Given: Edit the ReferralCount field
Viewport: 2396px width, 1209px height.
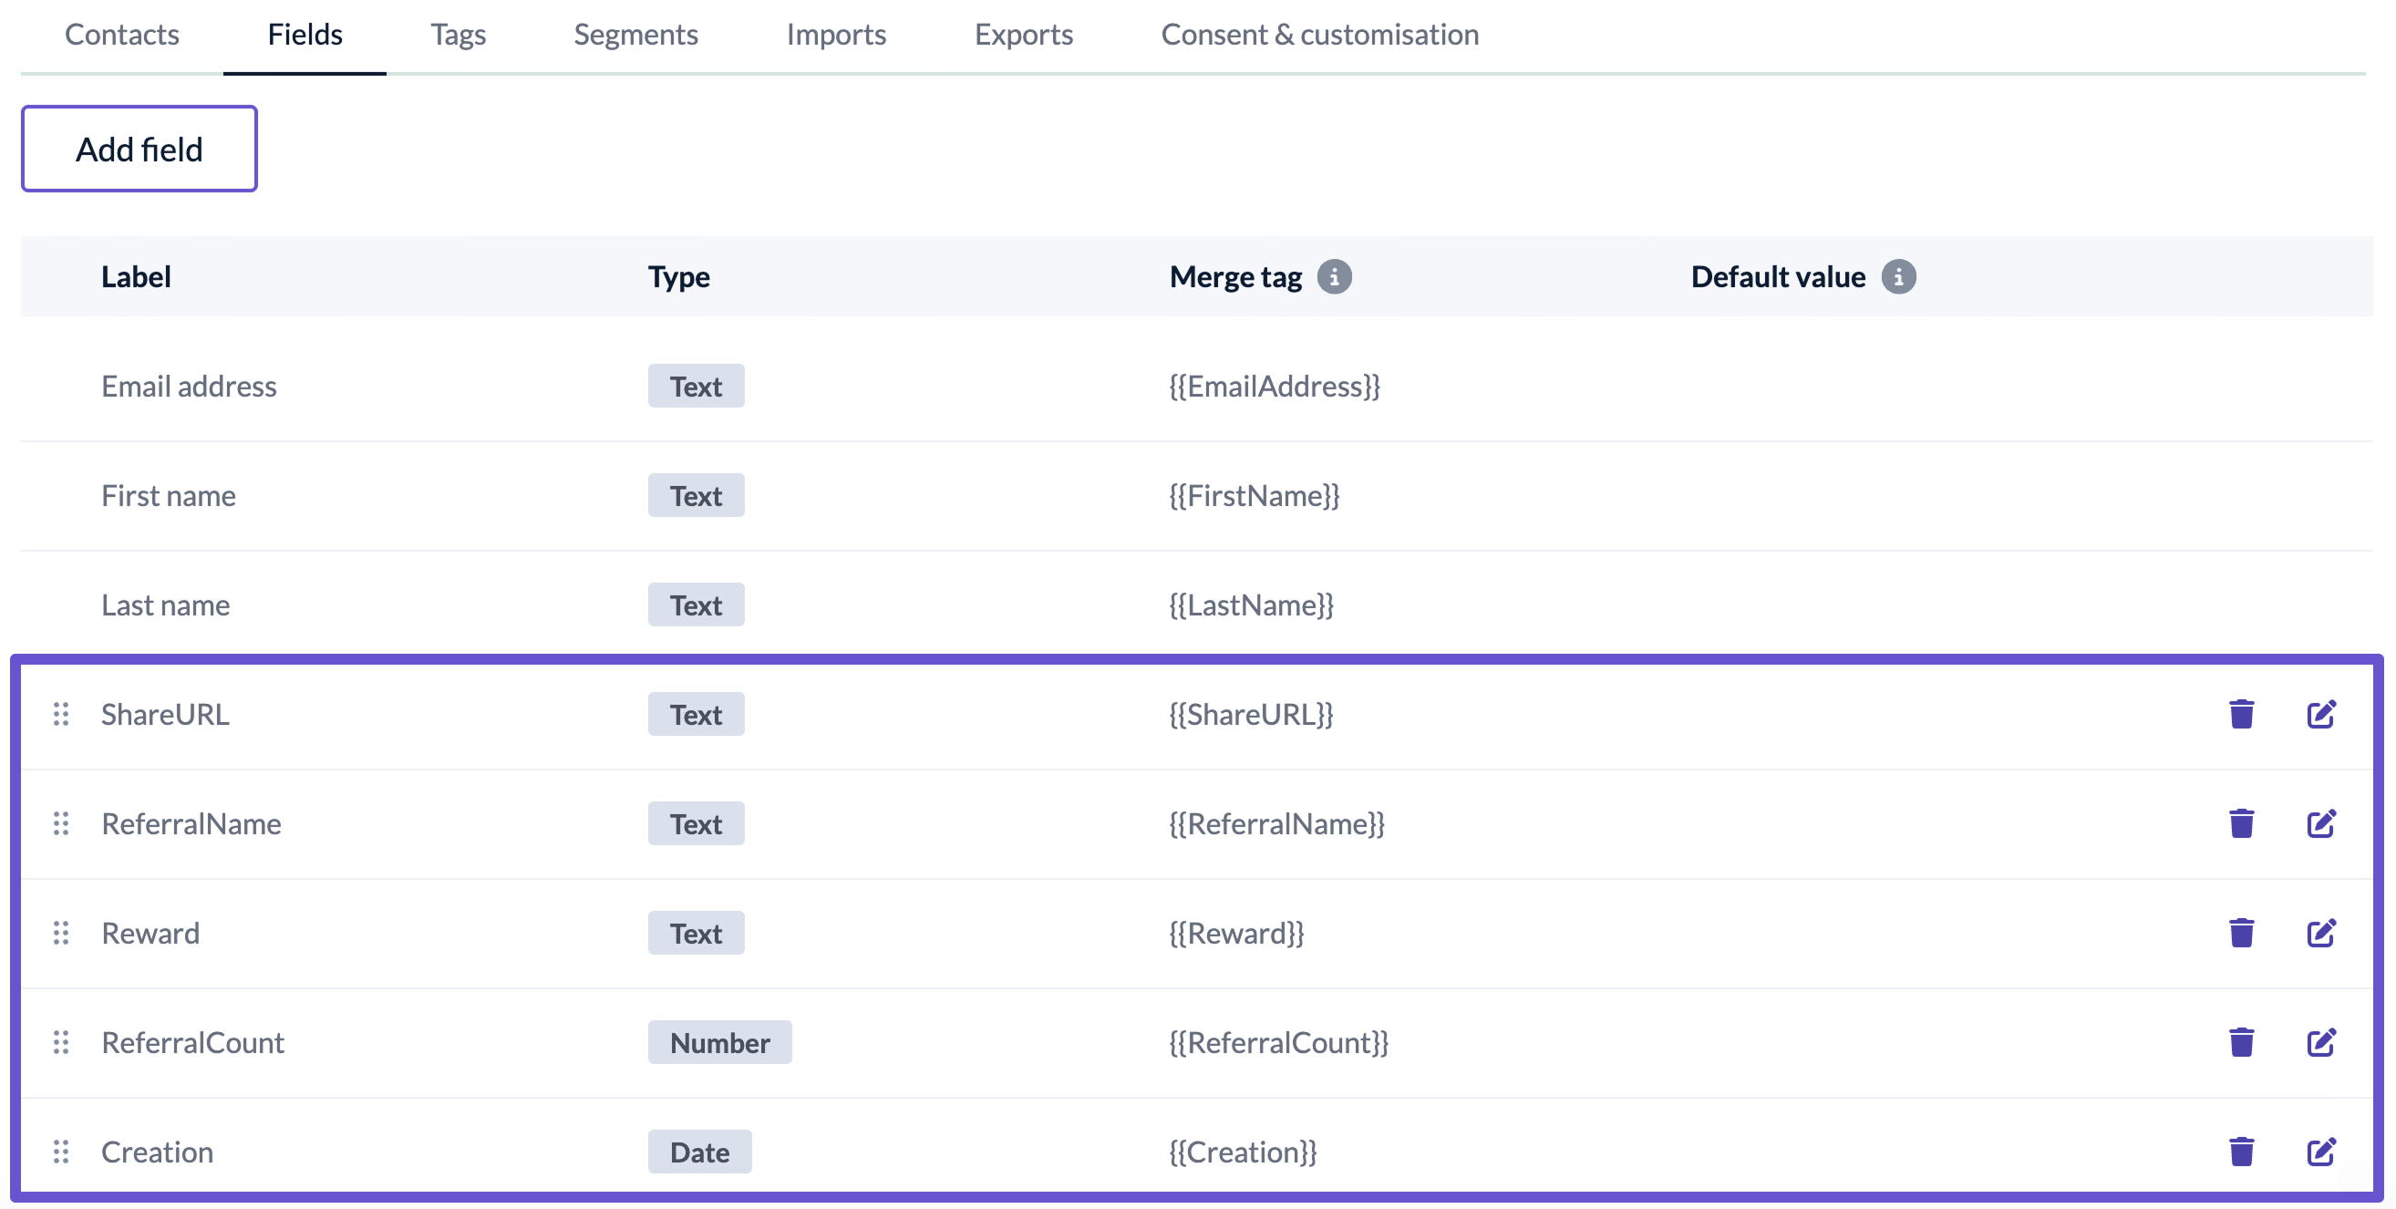Looking at the screenshot, I should (x=2321, y=1042).
